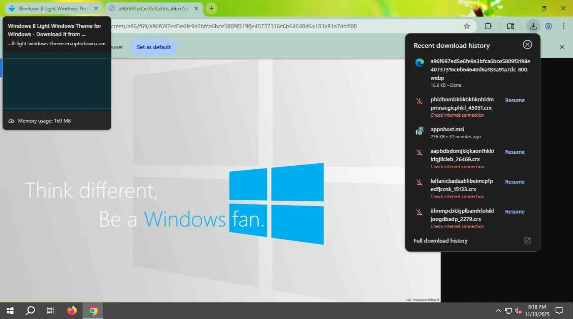
Task: Open the Extensions puzzle icon
Action: [488, 26]
